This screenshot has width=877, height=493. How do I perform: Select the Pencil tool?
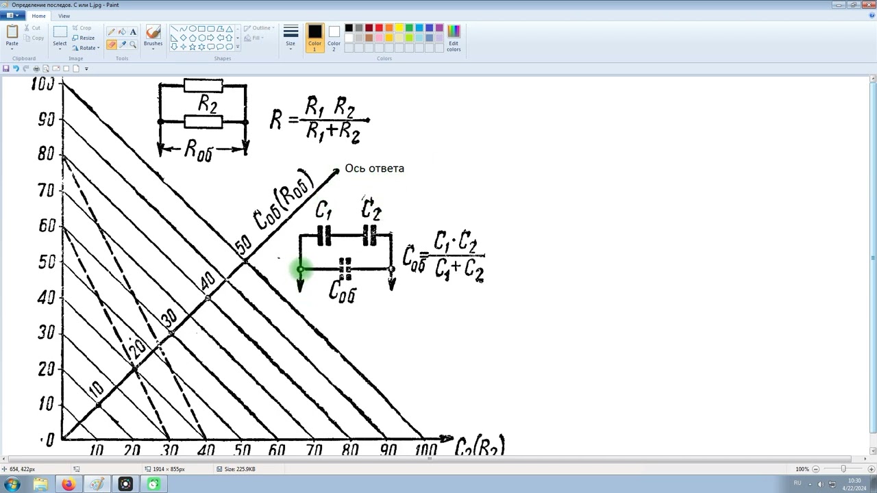[x=111, y=31]
